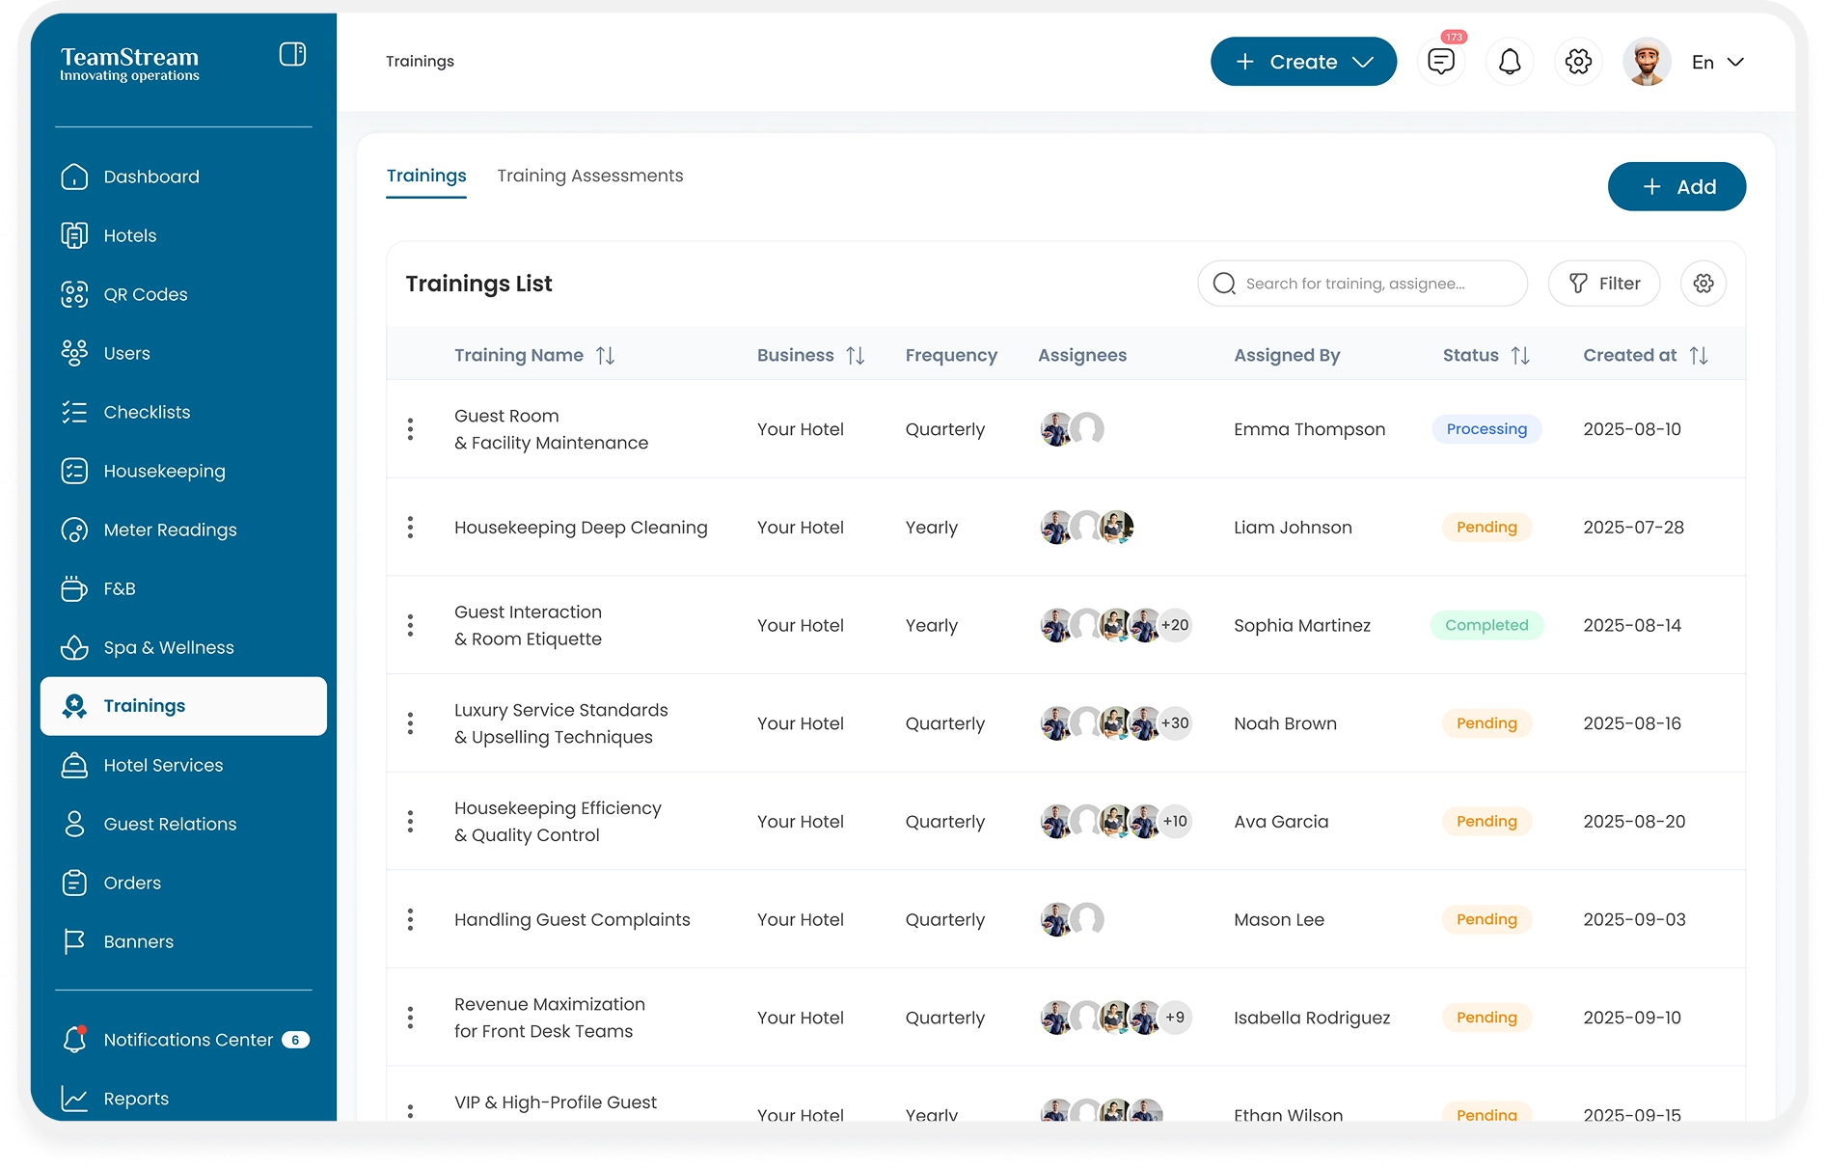Viewport: 1826px width, 1169px height.
Task: Switch to the Training Assessments tab
Action: 589,176
